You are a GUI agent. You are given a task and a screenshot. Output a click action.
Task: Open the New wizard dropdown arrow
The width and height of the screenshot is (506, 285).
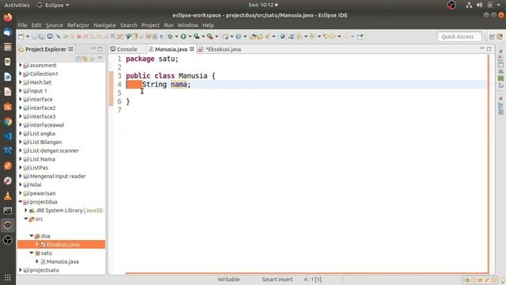[x=28, y=36]
